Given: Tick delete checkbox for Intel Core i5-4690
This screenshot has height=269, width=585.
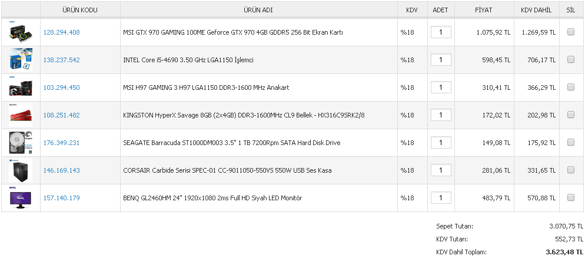Looking at the screenshot, I should point(570,60).
